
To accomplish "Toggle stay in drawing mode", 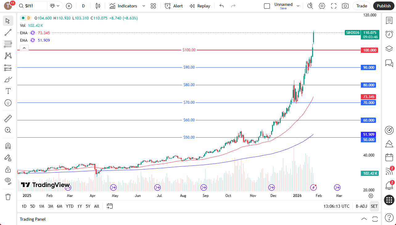I will coord(8,158).
